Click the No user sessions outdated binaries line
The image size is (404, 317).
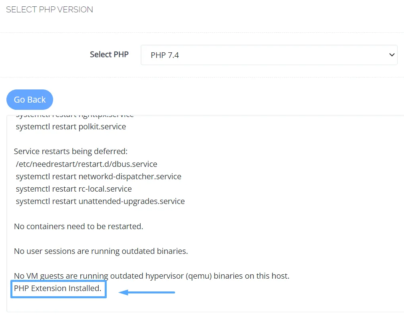point(101,251)
